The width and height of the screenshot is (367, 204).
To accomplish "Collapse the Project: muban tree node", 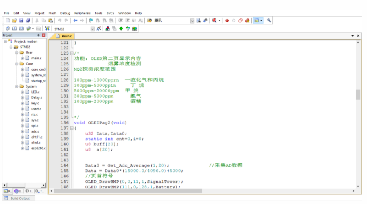I will pyautogui.click(x=5, y=41).
